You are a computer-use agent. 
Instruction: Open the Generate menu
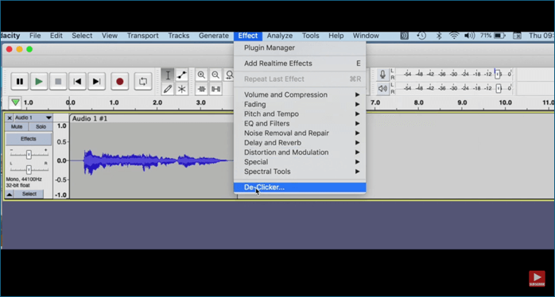coord(213,36)
